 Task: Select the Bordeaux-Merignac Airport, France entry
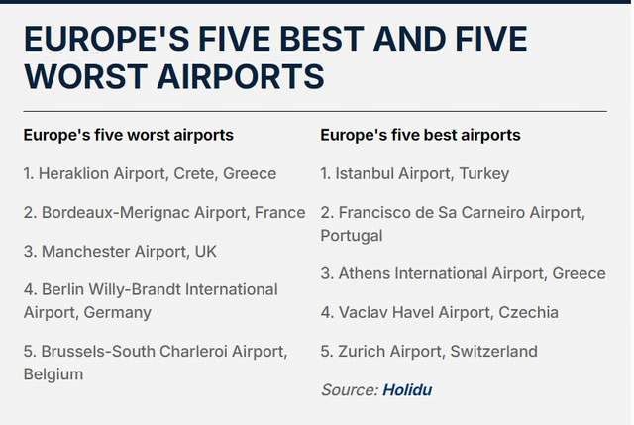coord(164,213)
